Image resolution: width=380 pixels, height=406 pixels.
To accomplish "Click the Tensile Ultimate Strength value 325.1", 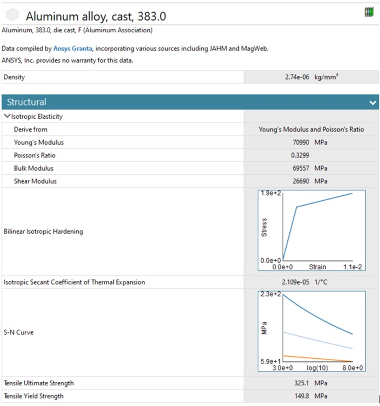I will coord(301,383).
